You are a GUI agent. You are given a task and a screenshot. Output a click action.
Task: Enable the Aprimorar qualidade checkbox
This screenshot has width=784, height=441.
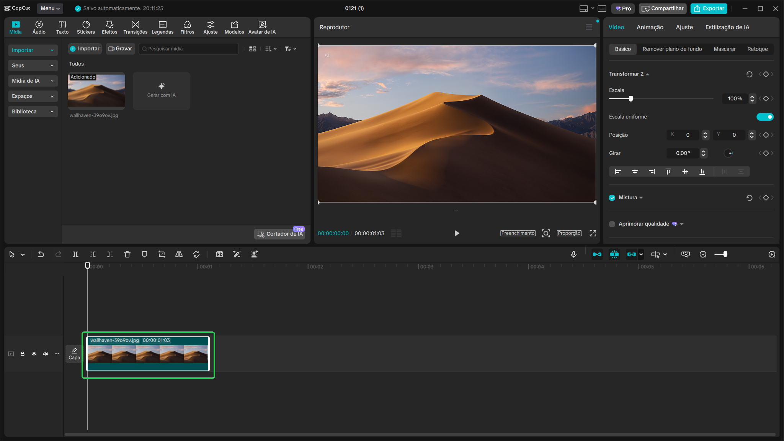point(612,224)
